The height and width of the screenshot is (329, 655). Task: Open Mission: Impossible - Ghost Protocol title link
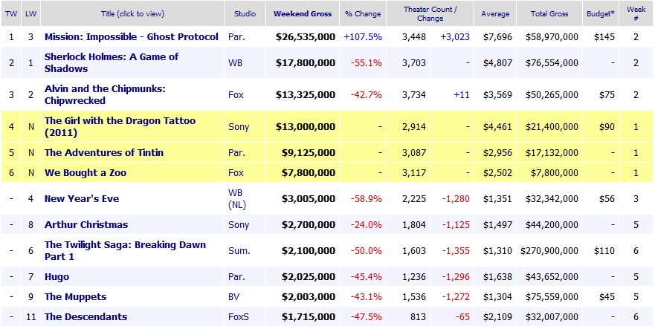coord(131,36)
